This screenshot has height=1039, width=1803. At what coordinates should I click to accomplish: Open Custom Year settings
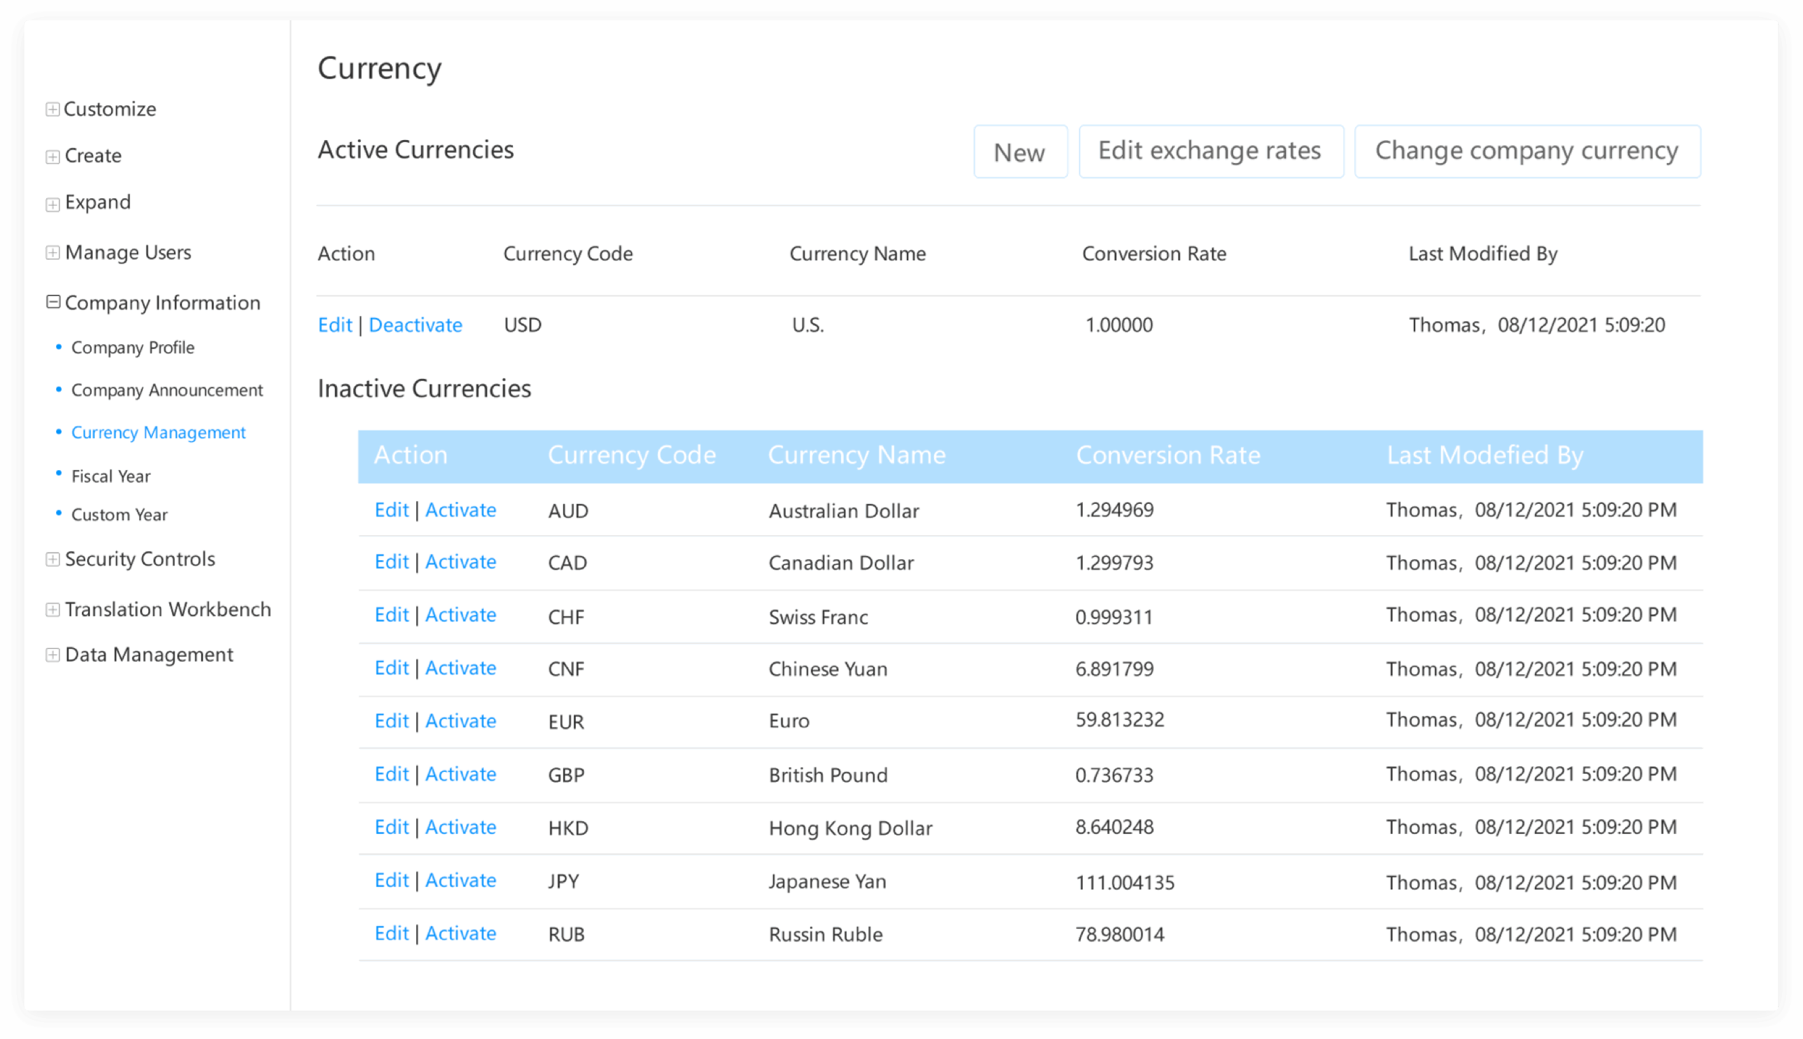point(119,515)
